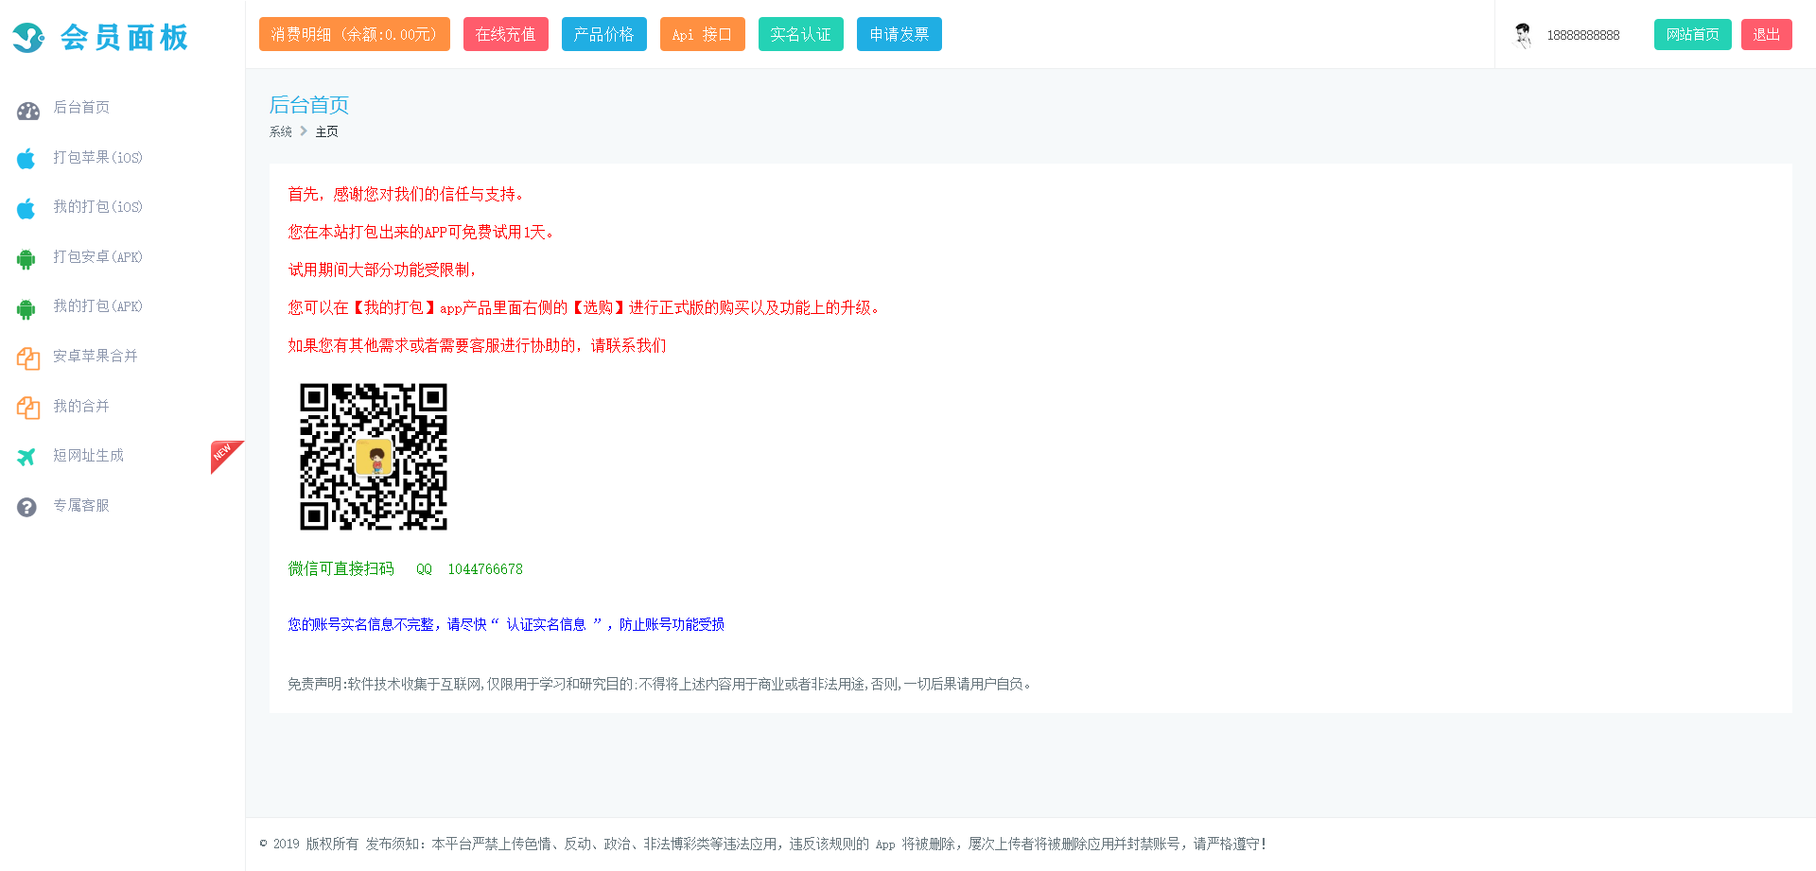Open 我的打包(APK) in the sidebar
Screen dimensions: 1816x871
coord(98,306)
